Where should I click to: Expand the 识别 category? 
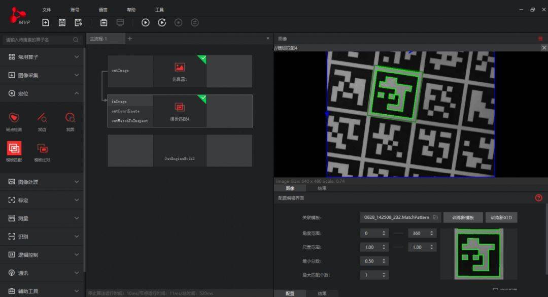tap(42, 237)
